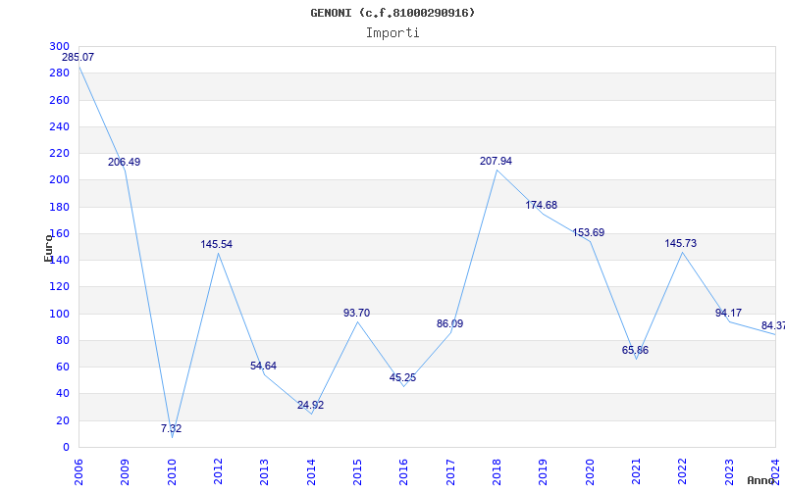Click the 153.69 data label for 2020
The width and height of the screenshot is (785, 490).
tap(588, 233)
